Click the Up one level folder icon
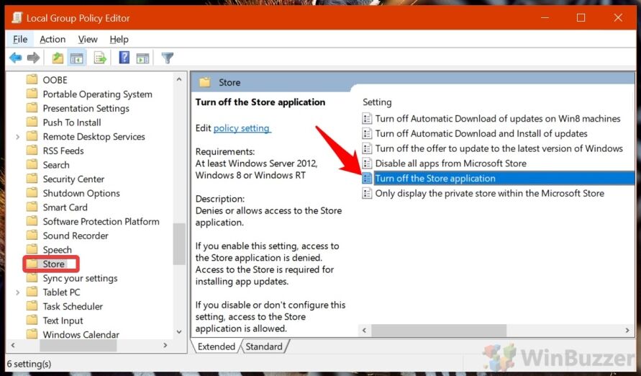This screenshot has width=641, height=376. tap(58, 58)
